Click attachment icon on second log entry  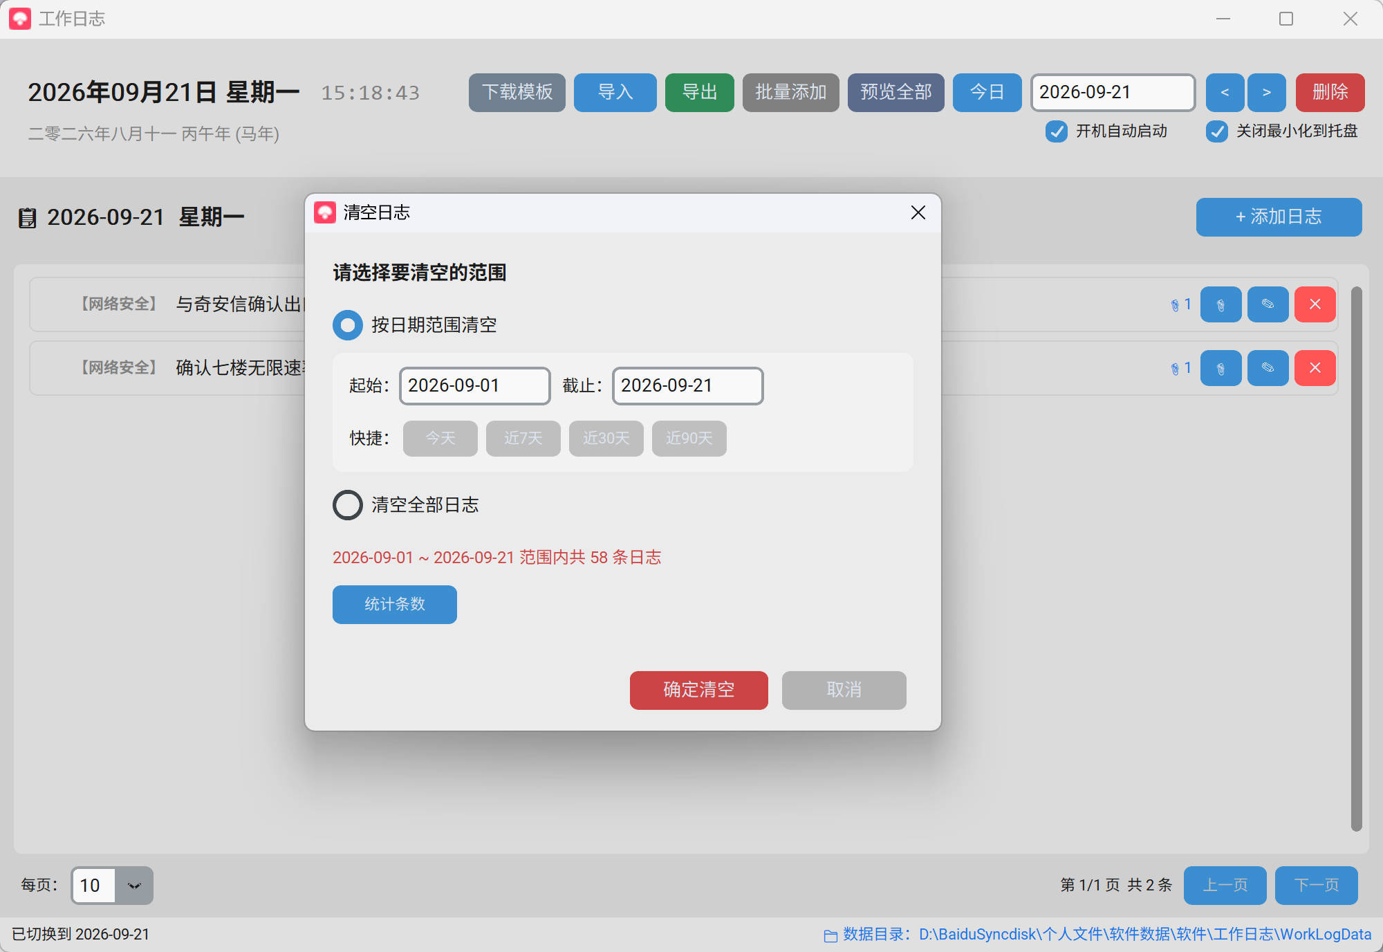coord(1220,369)
